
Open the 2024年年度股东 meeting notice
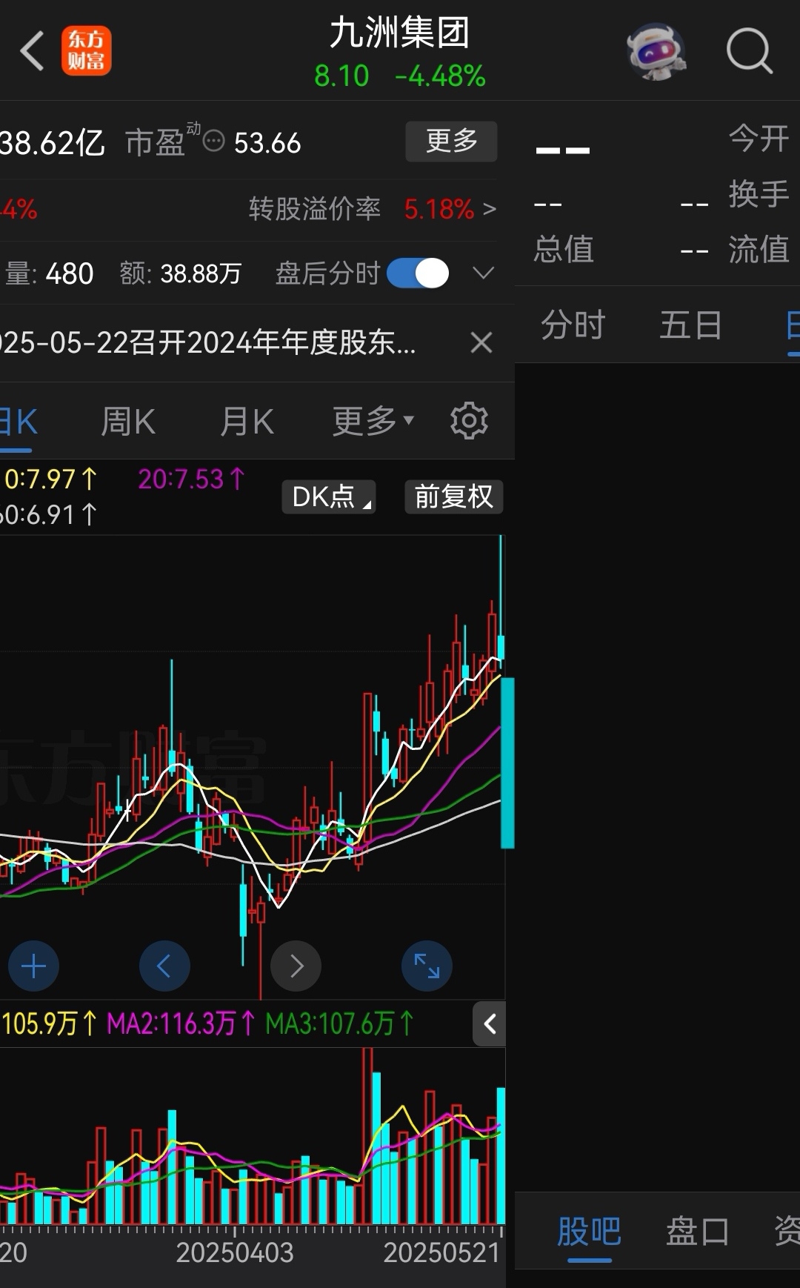(208, 342)
